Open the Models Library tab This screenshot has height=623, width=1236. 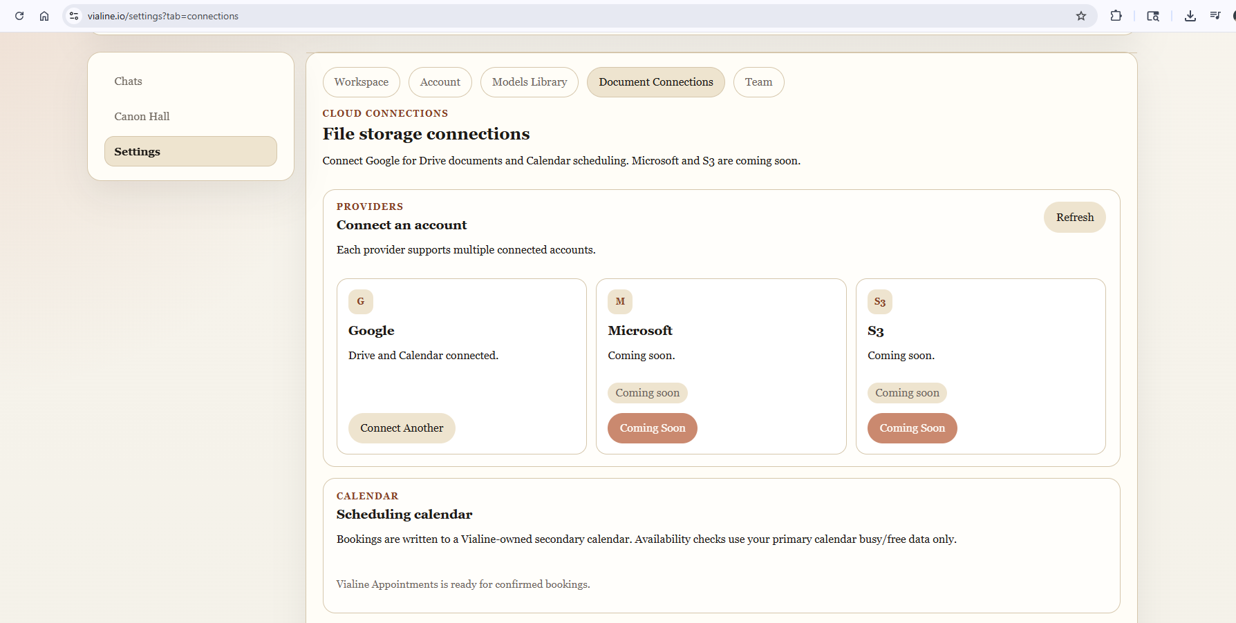pos(530,82)
